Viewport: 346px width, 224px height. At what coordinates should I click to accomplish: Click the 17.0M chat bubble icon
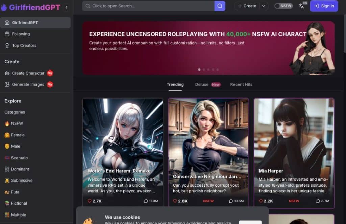click(146, 201)
